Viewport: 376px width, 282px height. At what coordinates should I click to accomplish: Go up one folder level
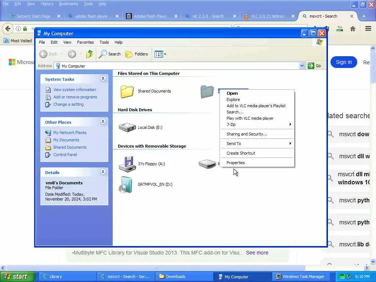tap(90, 54)
